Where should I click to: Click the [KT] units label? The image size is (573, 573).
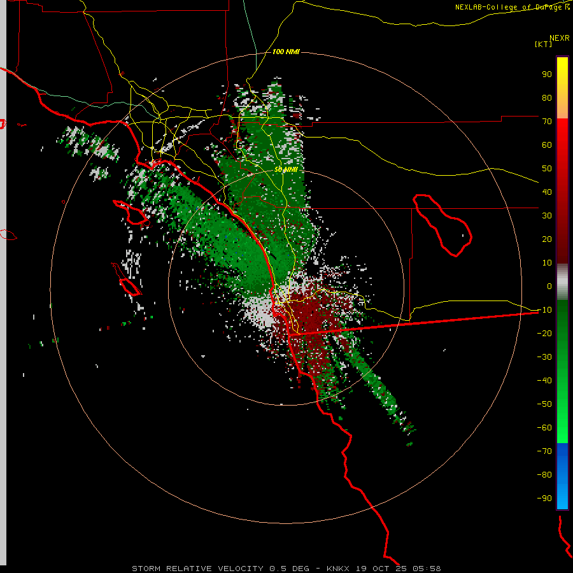pyautogui.click(x=543, y=44)
